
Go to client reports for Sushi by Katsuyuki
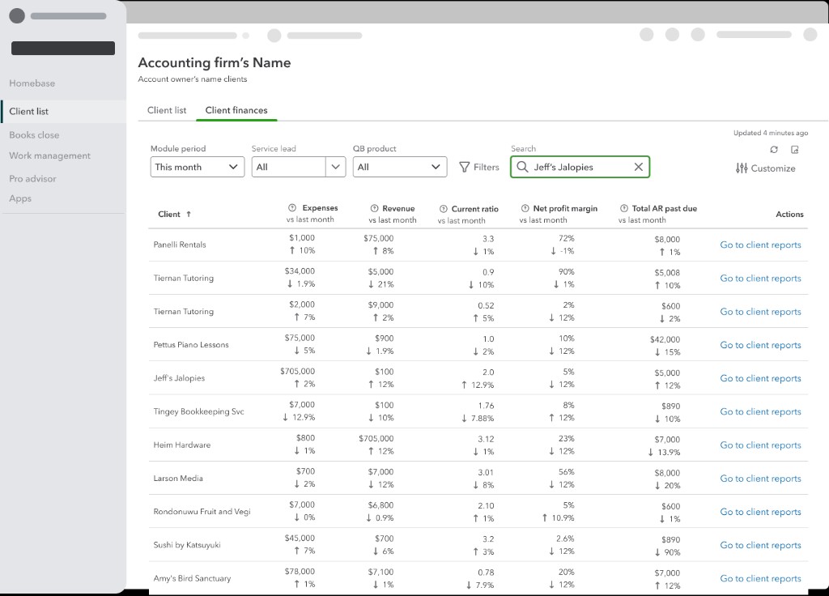pyautogui.click(x=760, y=545)
